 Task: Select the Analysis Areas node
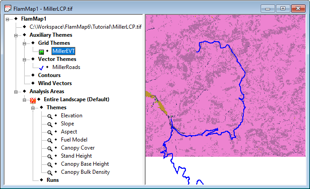(47, 91)
